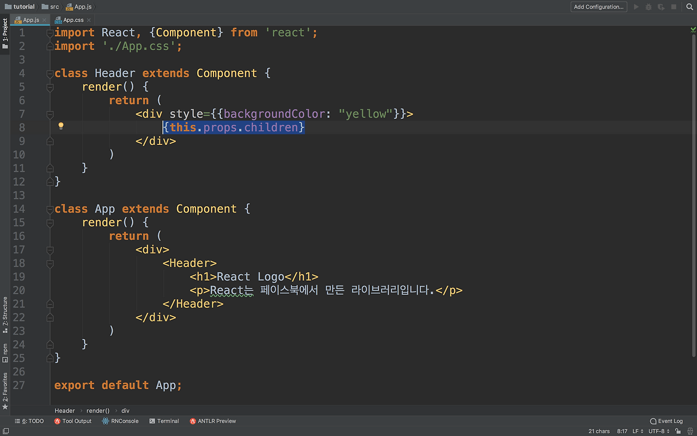Screen dimensions: 697x436
Task: Open the Terminal tool window
Action: [x=164, y=421]
